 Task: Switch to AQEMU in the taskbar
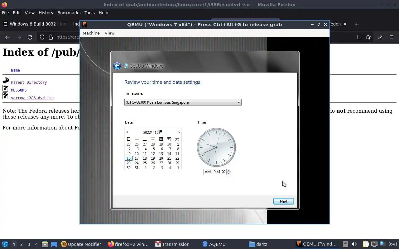214,244
